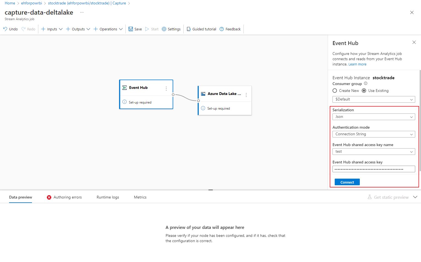Open Settings via the gear icon

[x=164, y=29]
